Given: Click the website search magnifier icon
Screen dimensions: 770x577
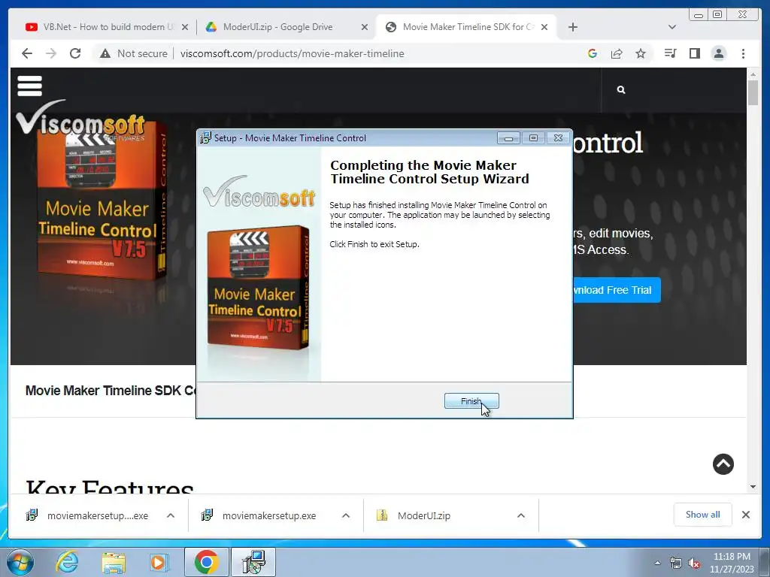Looking at the screenshot, I should 621,90.
